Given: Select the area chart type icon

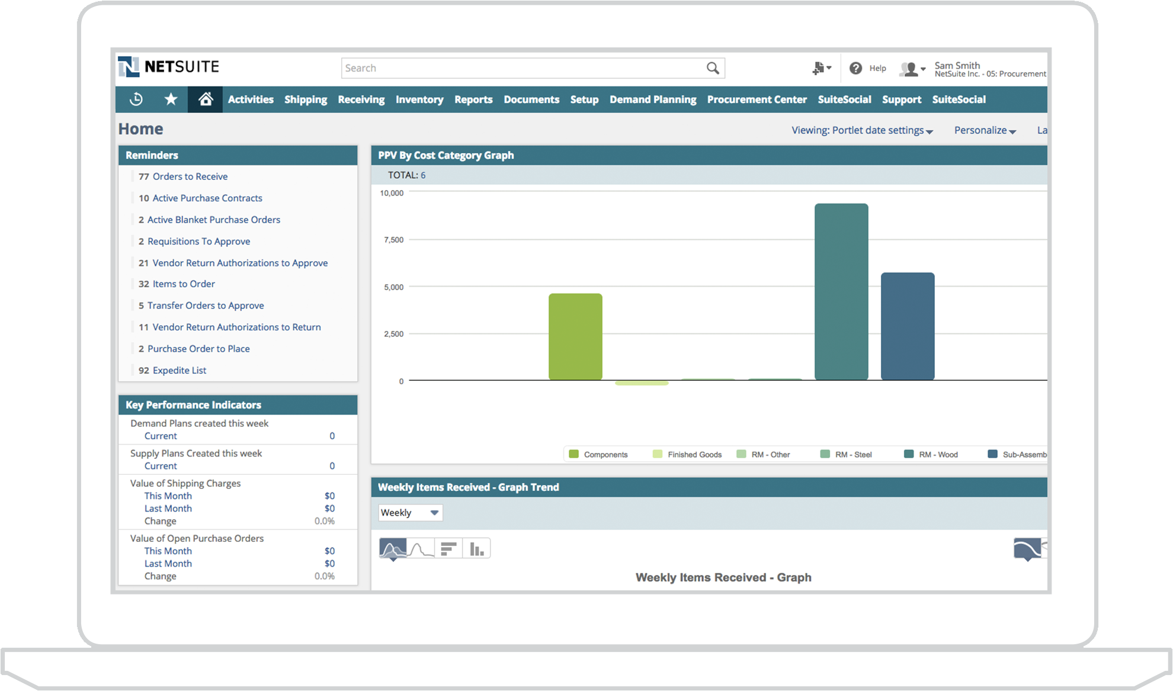Looking at the screenshot, I should coord(393,549).
